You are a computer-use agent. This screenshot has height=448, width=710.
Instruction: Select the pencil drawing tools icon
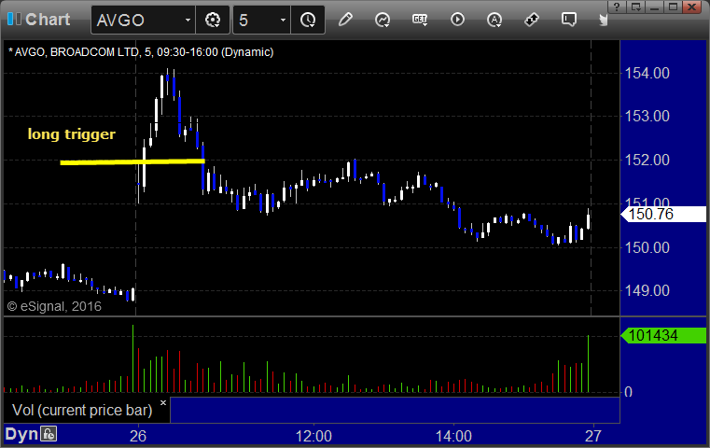345,20
